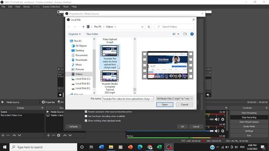269x151 pixels.
Task: Click OK in the Media Source properties
Action: pos(182,127)
